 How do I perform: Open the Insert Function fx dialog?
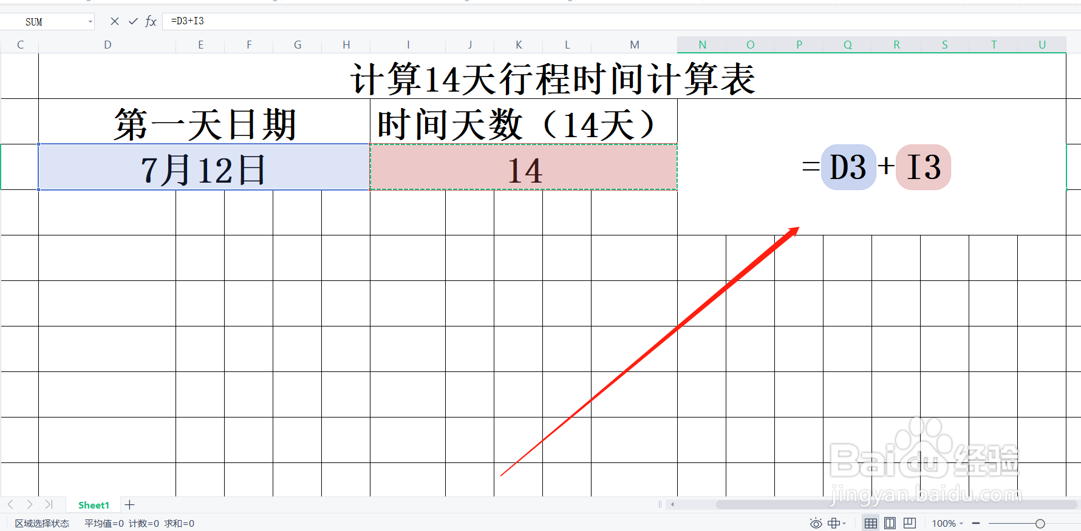[x=151, y=21]
